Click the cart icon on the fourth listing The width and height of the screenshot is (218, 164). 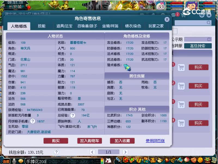[181, 123]
